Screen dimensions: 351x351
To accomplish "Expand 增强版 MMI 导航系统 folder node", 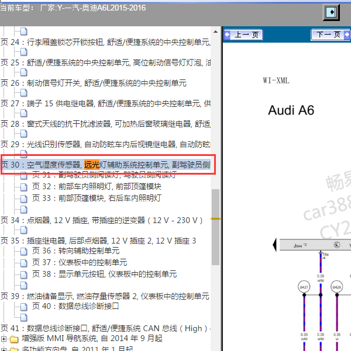I will tap(4, 339).
